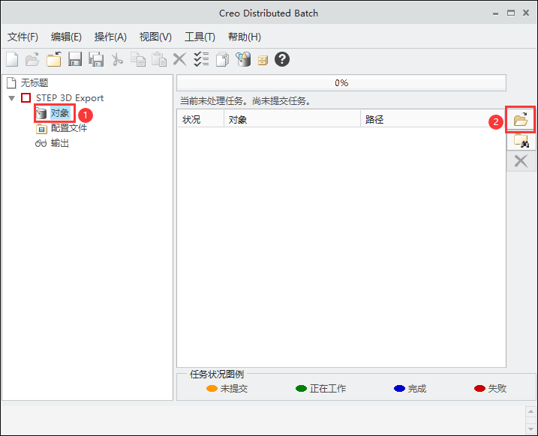538x436 pixels.
Task: Click the 0% progress bar
Action: [341, 83]
